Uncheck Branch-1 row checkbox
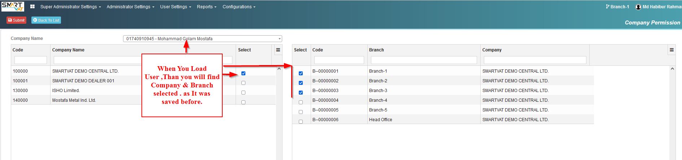682x160 pixels. click(x=301, y=73)
